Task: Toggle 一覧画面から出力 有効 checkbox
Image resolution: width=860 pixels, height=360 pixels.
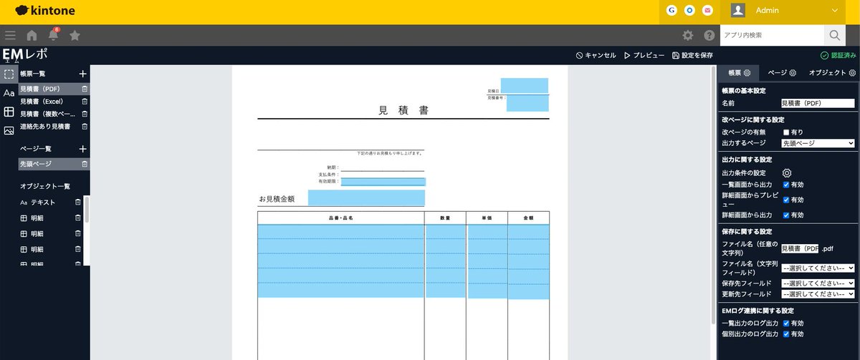Action: point(786,185)
